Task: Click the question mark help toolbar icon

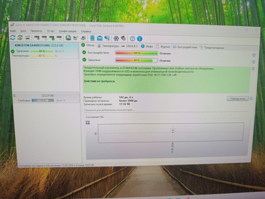Action: 132,39
